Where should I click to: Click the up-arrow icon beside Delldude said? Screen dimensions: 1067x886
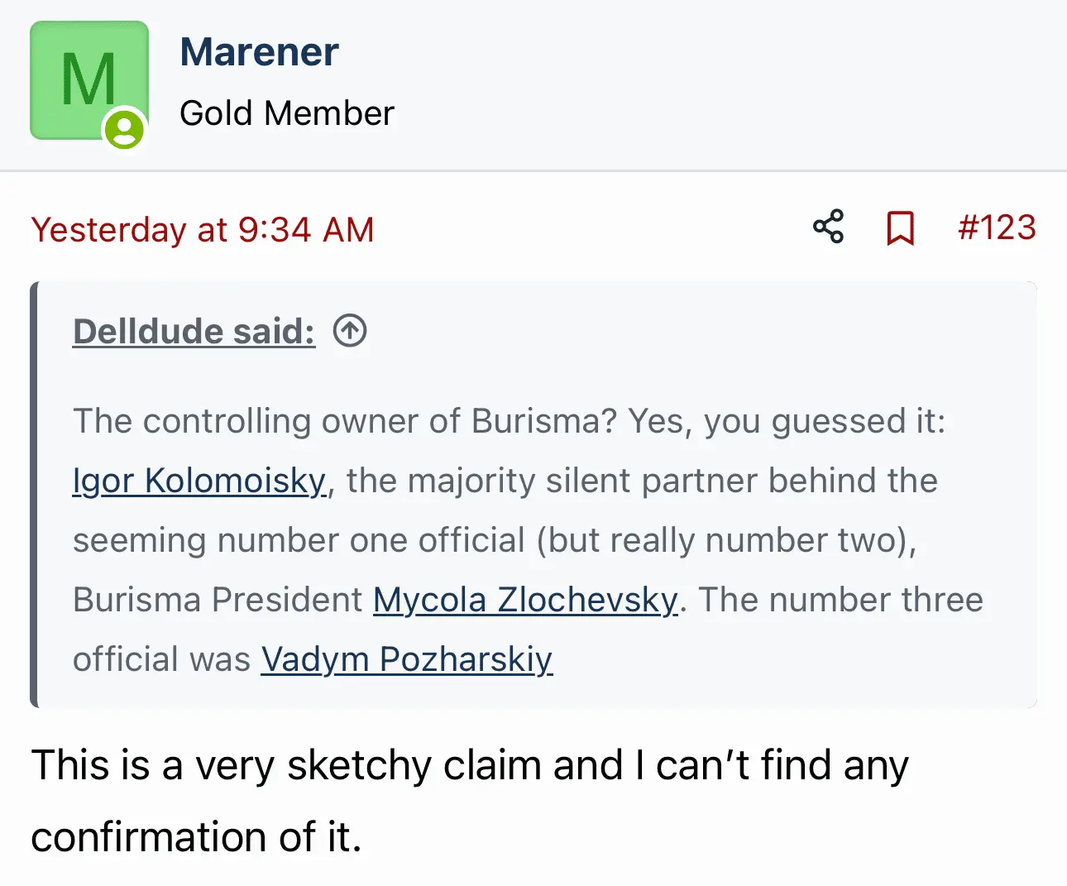(350, 331)
